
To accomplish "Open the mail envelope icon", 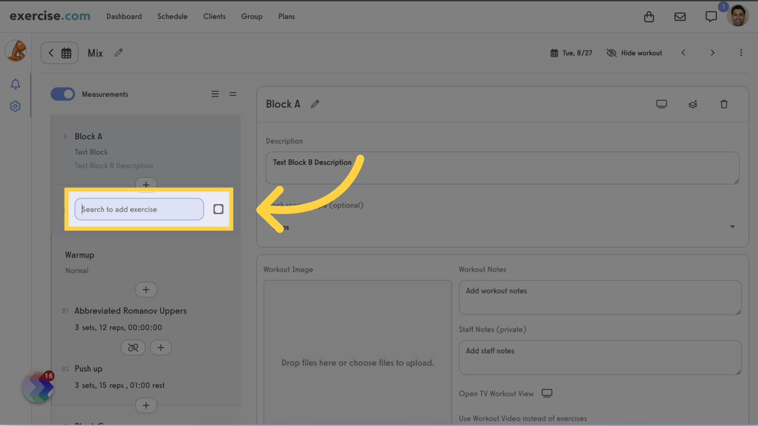I will (x=680, y=17).
